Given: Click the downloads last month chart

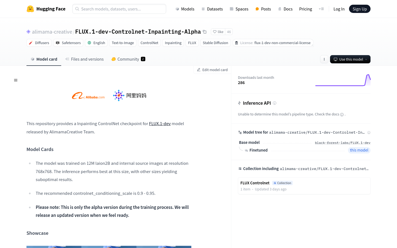Looking at the screenshot, I should pyautogui.click(x=343, y=80).
